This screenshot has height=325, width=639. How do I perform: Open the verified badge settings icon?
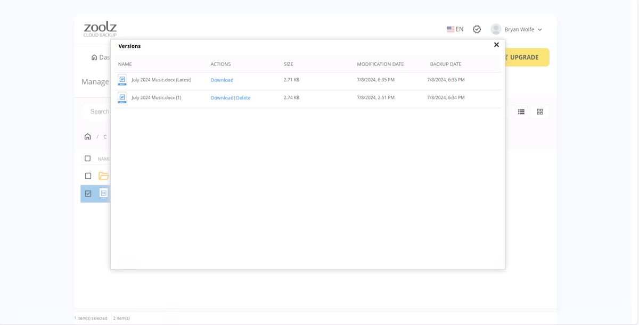(x=477, y=29)
